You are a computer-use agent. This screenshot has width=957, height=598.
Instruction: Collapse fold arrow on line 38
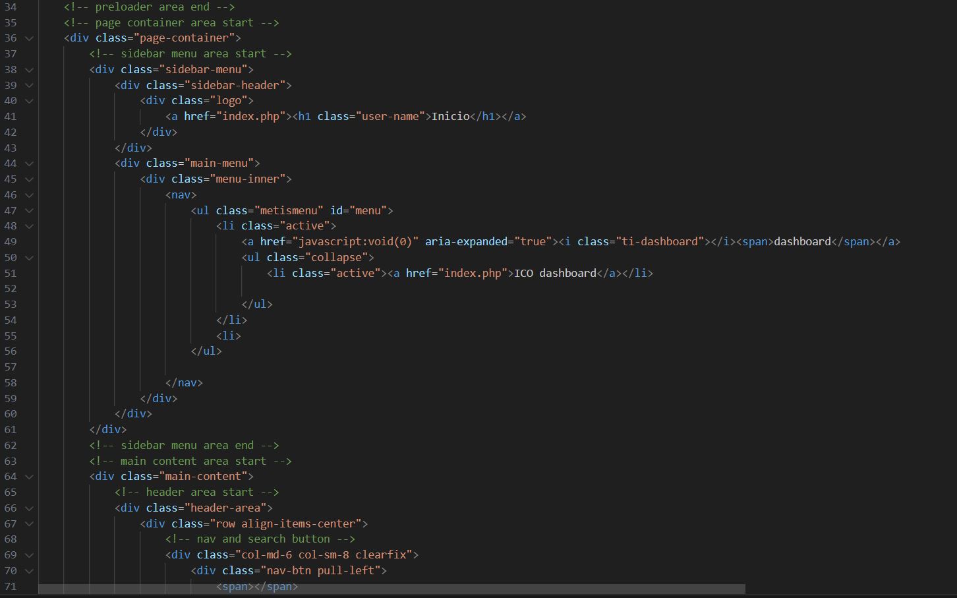click(x=29, y=69)
